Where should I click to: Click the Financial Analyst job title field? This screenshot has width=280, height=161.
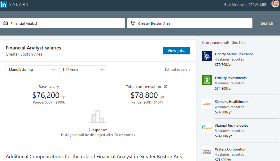pos(62,23)
